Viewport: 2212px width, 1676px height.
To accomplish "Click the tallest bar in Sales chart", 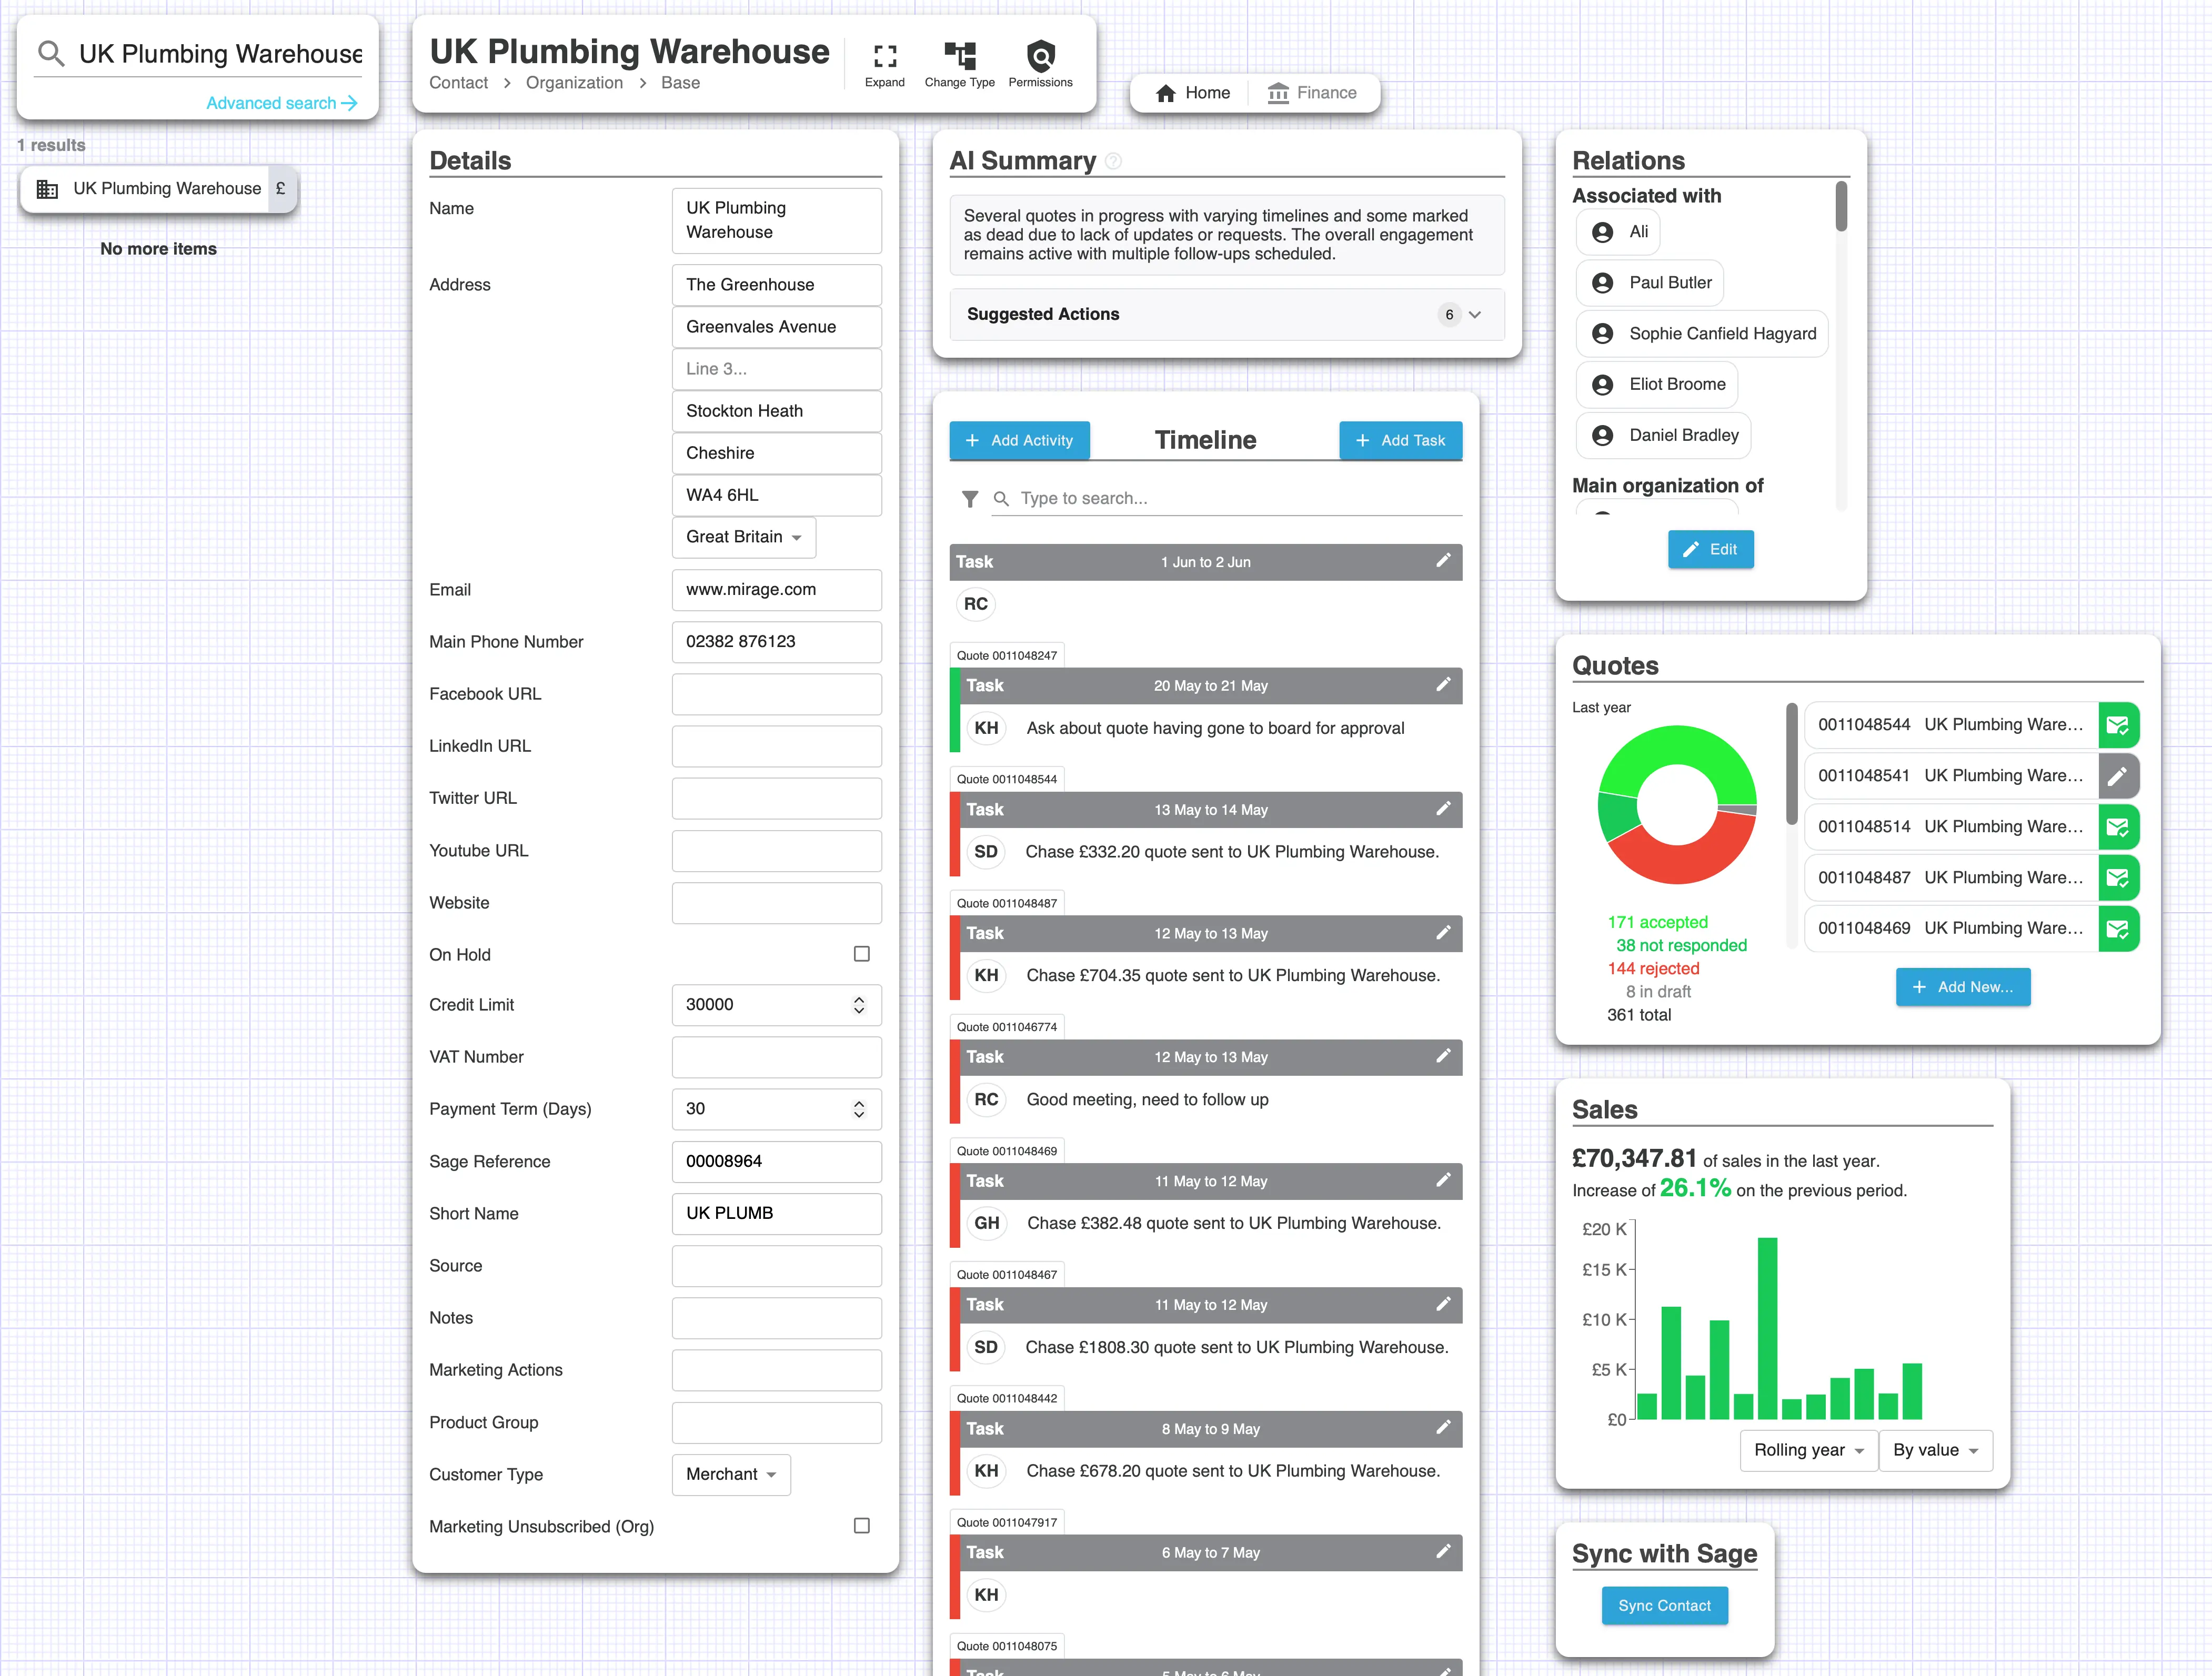I will pos(1767,1328).
